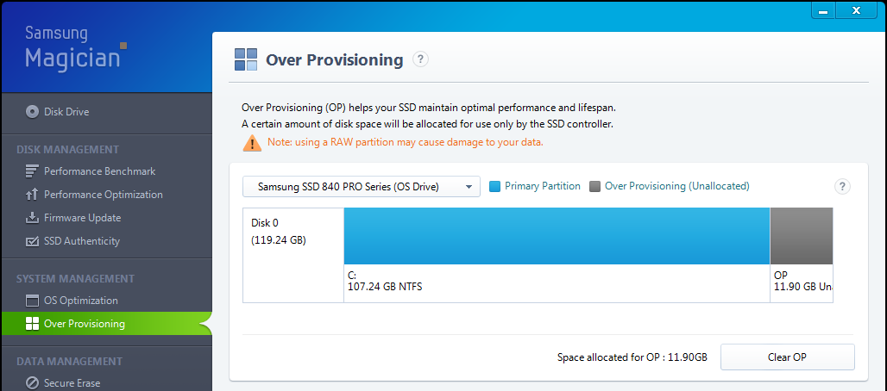Click the Disk 0 (119.24 GB) cell
The image size is (887, 391).
293,256
